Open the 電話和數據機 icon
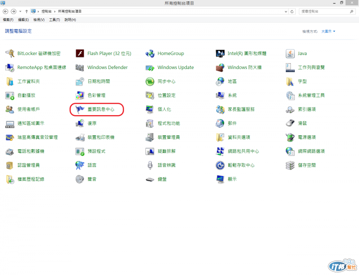Viewport: 359px width, 275px height. [10, 151]
